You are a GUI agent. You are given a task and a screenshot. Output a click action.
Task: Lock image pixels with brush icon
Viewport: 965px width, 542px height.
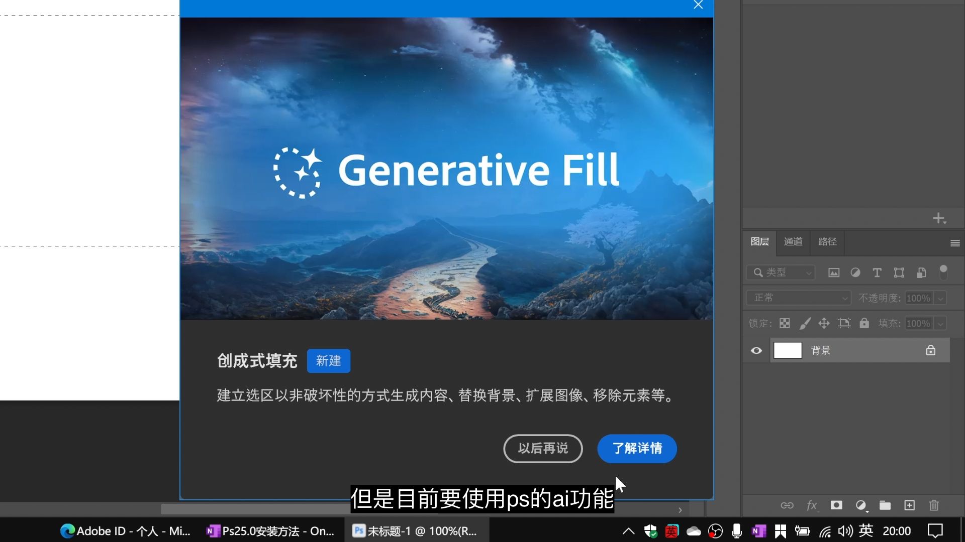805,323
